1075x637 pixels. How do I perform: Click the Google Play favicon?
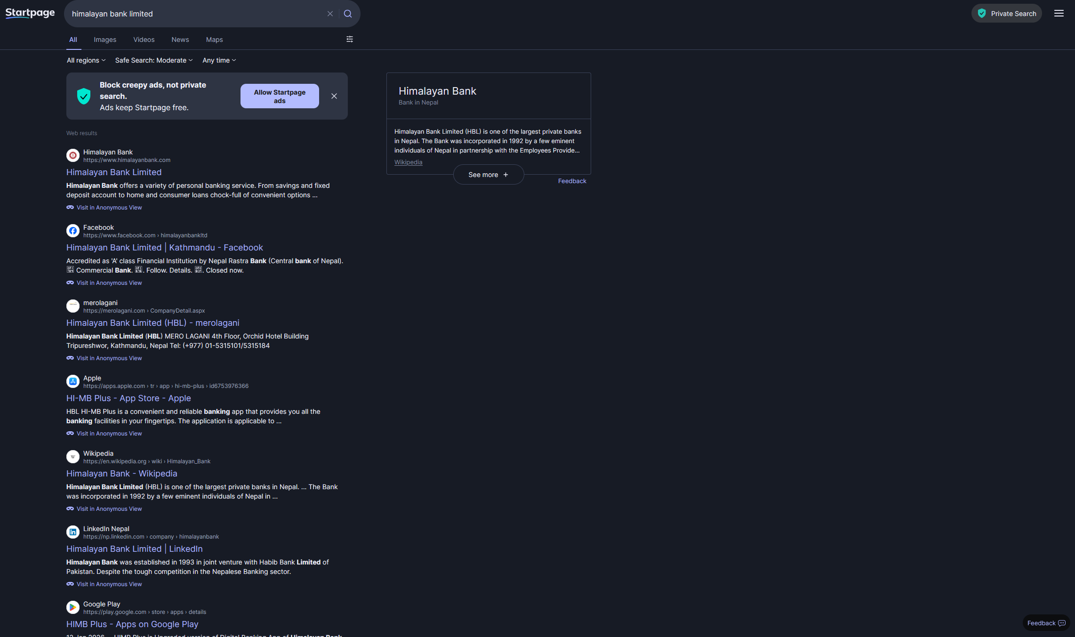[73, 607]
